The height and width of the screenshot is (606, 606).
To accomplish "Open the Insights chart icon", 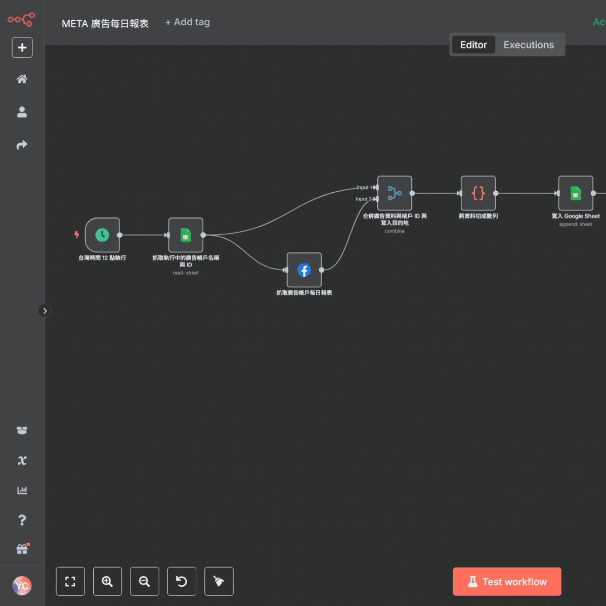I will pos(22,490).
